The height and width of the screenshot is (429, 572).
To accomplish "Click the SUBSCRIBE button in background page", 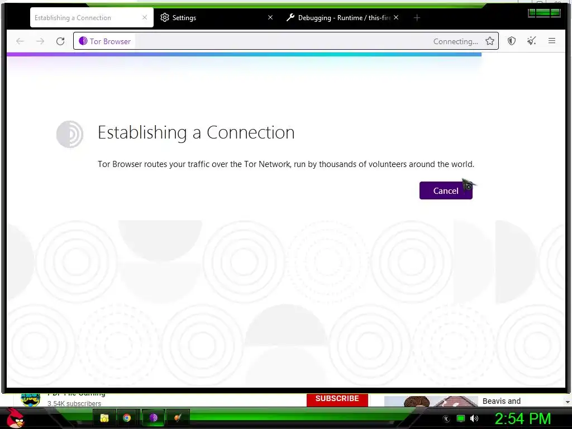I will pyautogui.click(x=337, y=399).
